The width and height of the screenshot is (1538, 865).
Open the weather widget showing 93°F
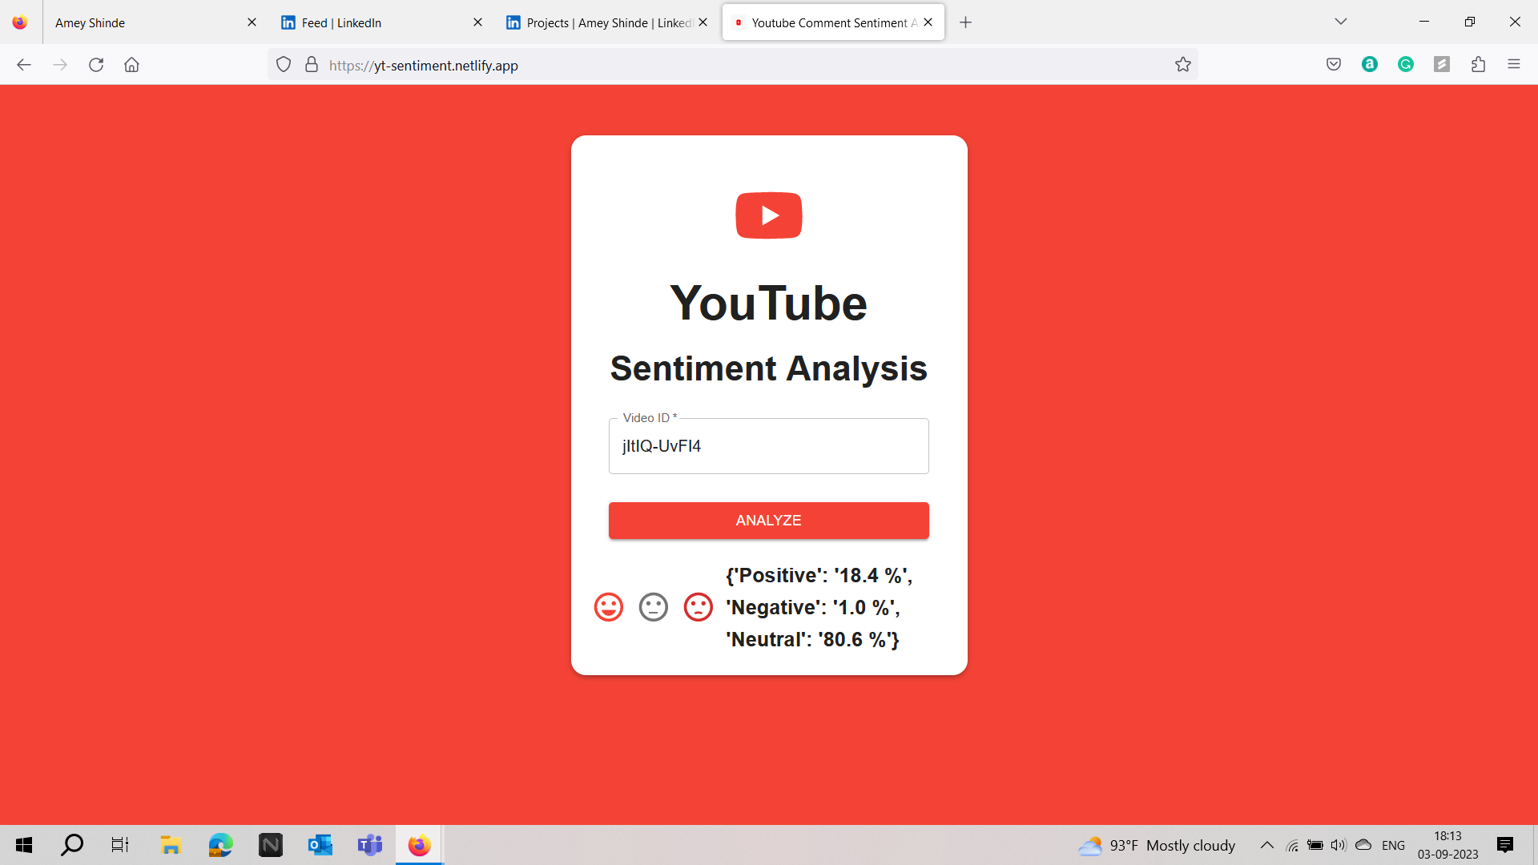pyautogui.click(x=1157, y=846)
